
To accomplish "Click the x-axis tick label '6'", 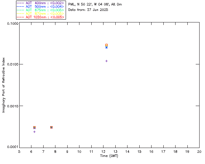I will (31, 152).
